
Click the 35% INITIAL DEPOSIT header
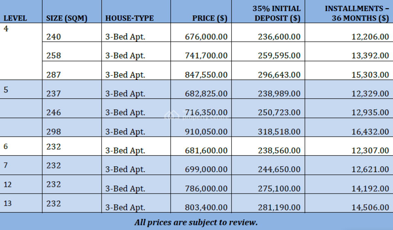pos(277,13)
